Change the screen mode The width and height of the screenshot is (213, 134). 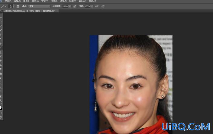(x=1, y=117)
